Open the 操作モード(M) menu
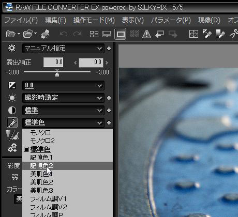238x217 pixels. [94, 20]
